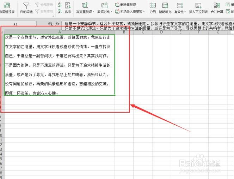Click the 合并计算 consolidate icon
Image resolution: width=234 pixels, height=179 pixels.
pyautogui.click(x=217, y=6)
